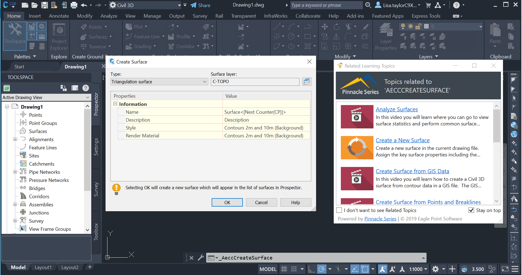The width and height of the screenshot is (522, 275).
Task: Expand the Pipe Networks tree node
Action: (15, 172)
